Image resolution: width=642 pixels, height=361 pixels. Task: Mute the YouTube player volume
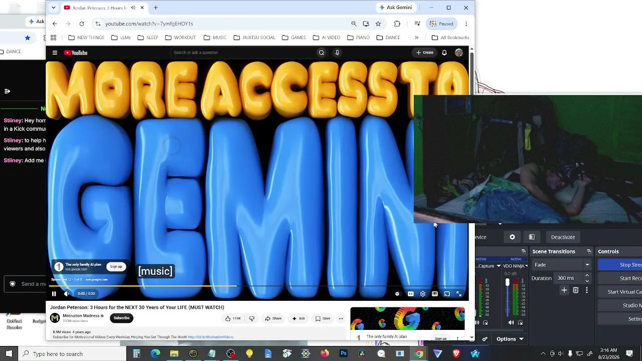(67, 294)
